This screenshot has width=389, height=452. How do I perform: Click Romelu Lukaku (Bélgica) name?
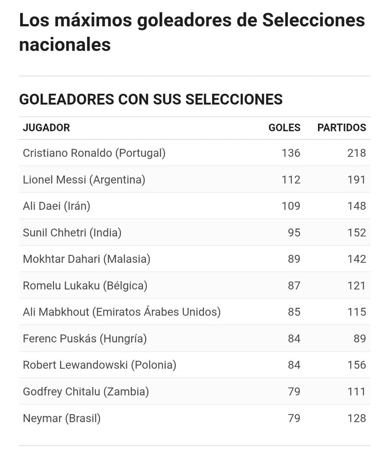[x=85, y=286]
